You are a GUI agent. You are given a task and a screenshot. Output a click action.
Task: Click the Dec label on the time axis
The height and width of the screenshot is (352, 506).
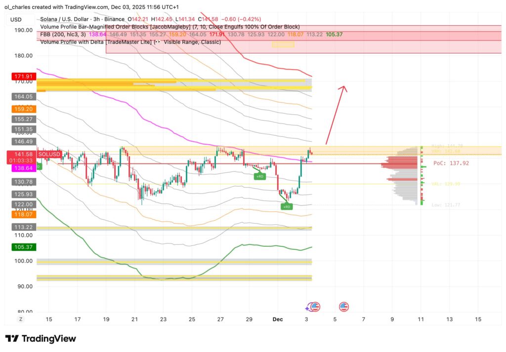(277, 319)
